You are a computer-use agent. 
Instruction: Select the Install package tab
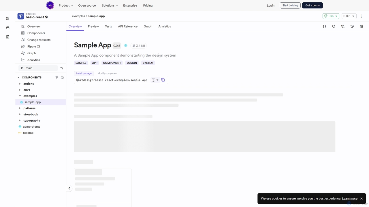(x=84, y=73)
